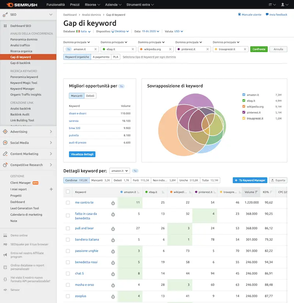The width and height of the screenshot is (294, 303).
Task: Click the API format braces icon
Action: [x=5, y=279]
